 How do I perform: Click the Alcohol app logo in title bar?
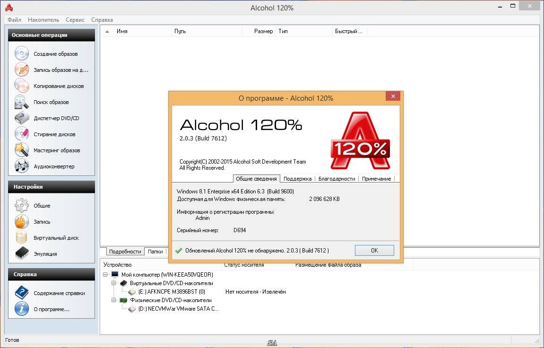[x=9, y=7]
